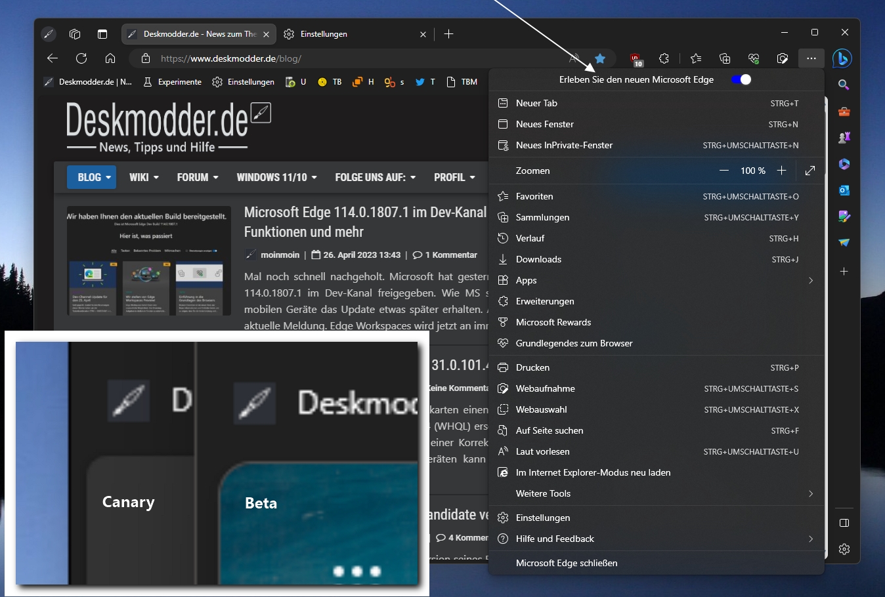The height and width of the screenshot is (597, 885).
Task: Expand the WIKI navigation dropdown
Action: 144,177
